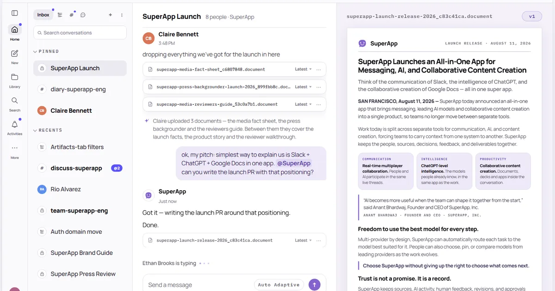Open Artifacts-tab filters item

pyautogui.click(x=80, y=147)
